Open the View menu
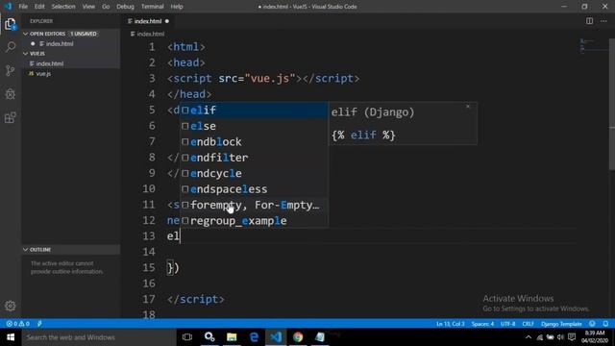The width and height of the screenshot is (615, 346). coord(88,7)
